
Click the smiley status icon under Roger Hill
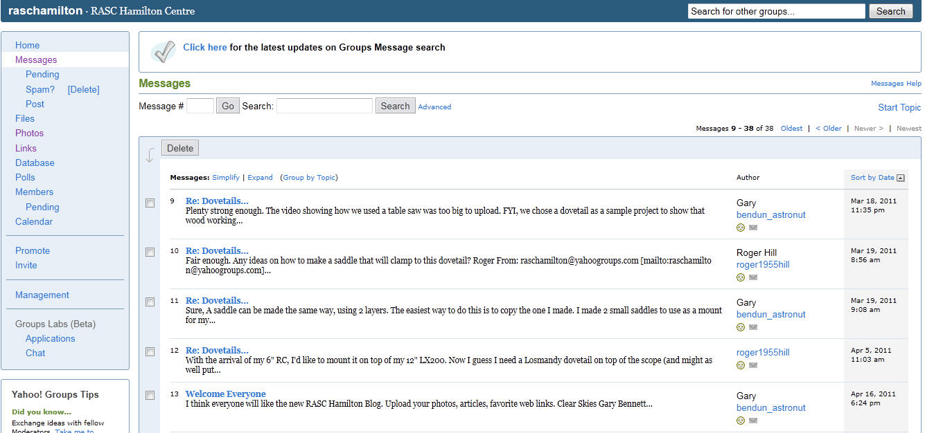[741, 277]
